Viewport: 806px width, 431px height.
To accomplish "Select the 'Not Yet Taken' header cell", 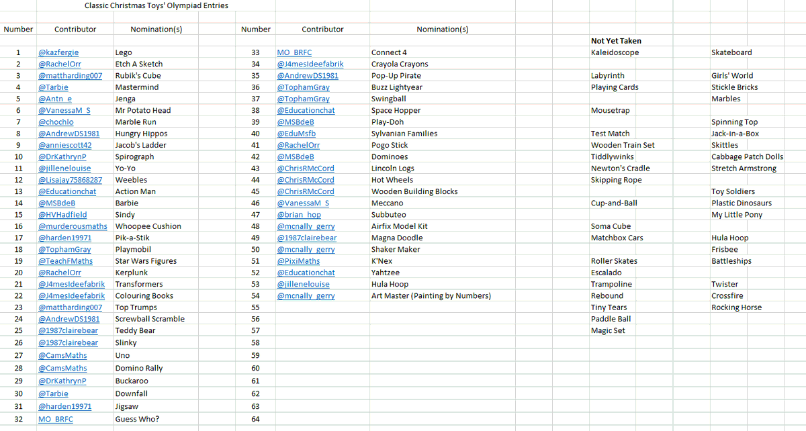I will (616, 40).
